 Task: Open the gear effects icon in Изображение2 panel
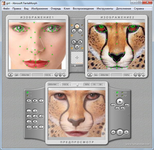pyautogui.click(x=139, y=75)
